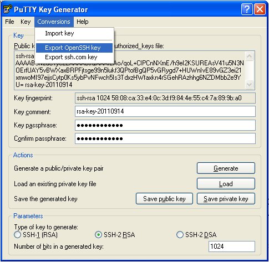Image resolution: width=269 pixels, height=262 pixels.
Task: Click the title bar help question mark
Action: click(247, 9)
